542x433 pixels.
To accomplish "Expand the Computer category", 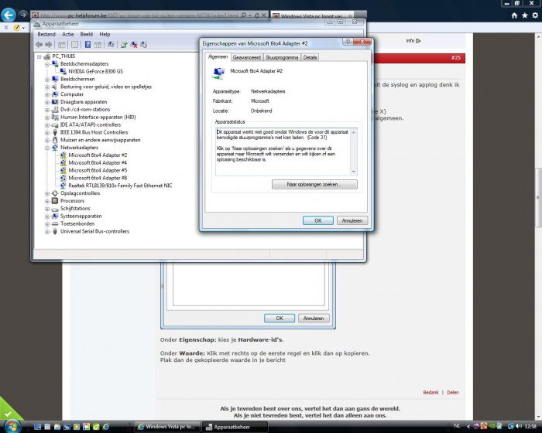I will pos(47,94).
